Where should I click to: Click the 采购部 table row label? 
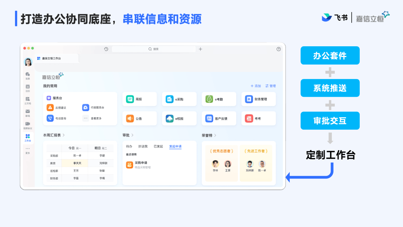point(54,156)
